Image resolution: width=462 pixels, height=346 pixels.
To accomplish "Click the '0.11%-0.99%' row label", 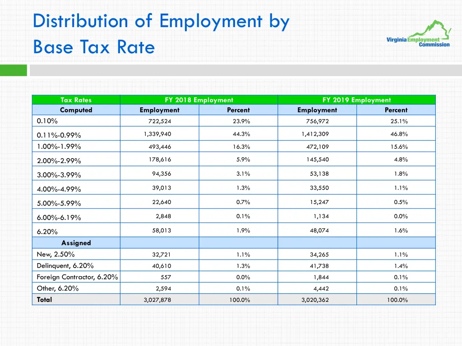I will click(x=59, y=135).
